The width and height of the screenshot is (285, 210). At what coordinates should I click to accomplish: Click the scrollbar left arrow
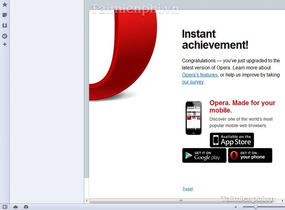(87, 201)
